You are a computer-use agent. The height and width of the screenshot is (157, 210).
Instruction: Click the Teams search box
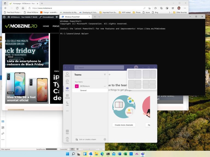pos(98,67)
